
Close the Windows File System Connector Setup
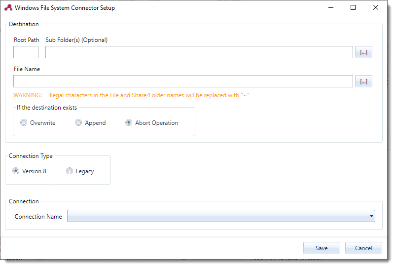coord(376,8)
